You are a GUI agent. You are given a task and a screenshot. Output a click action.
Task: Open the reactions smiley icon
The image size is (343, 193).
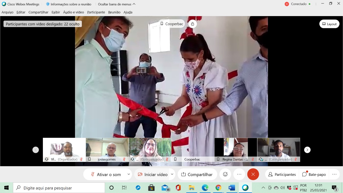pyautogui.click(x=225, y=174)
